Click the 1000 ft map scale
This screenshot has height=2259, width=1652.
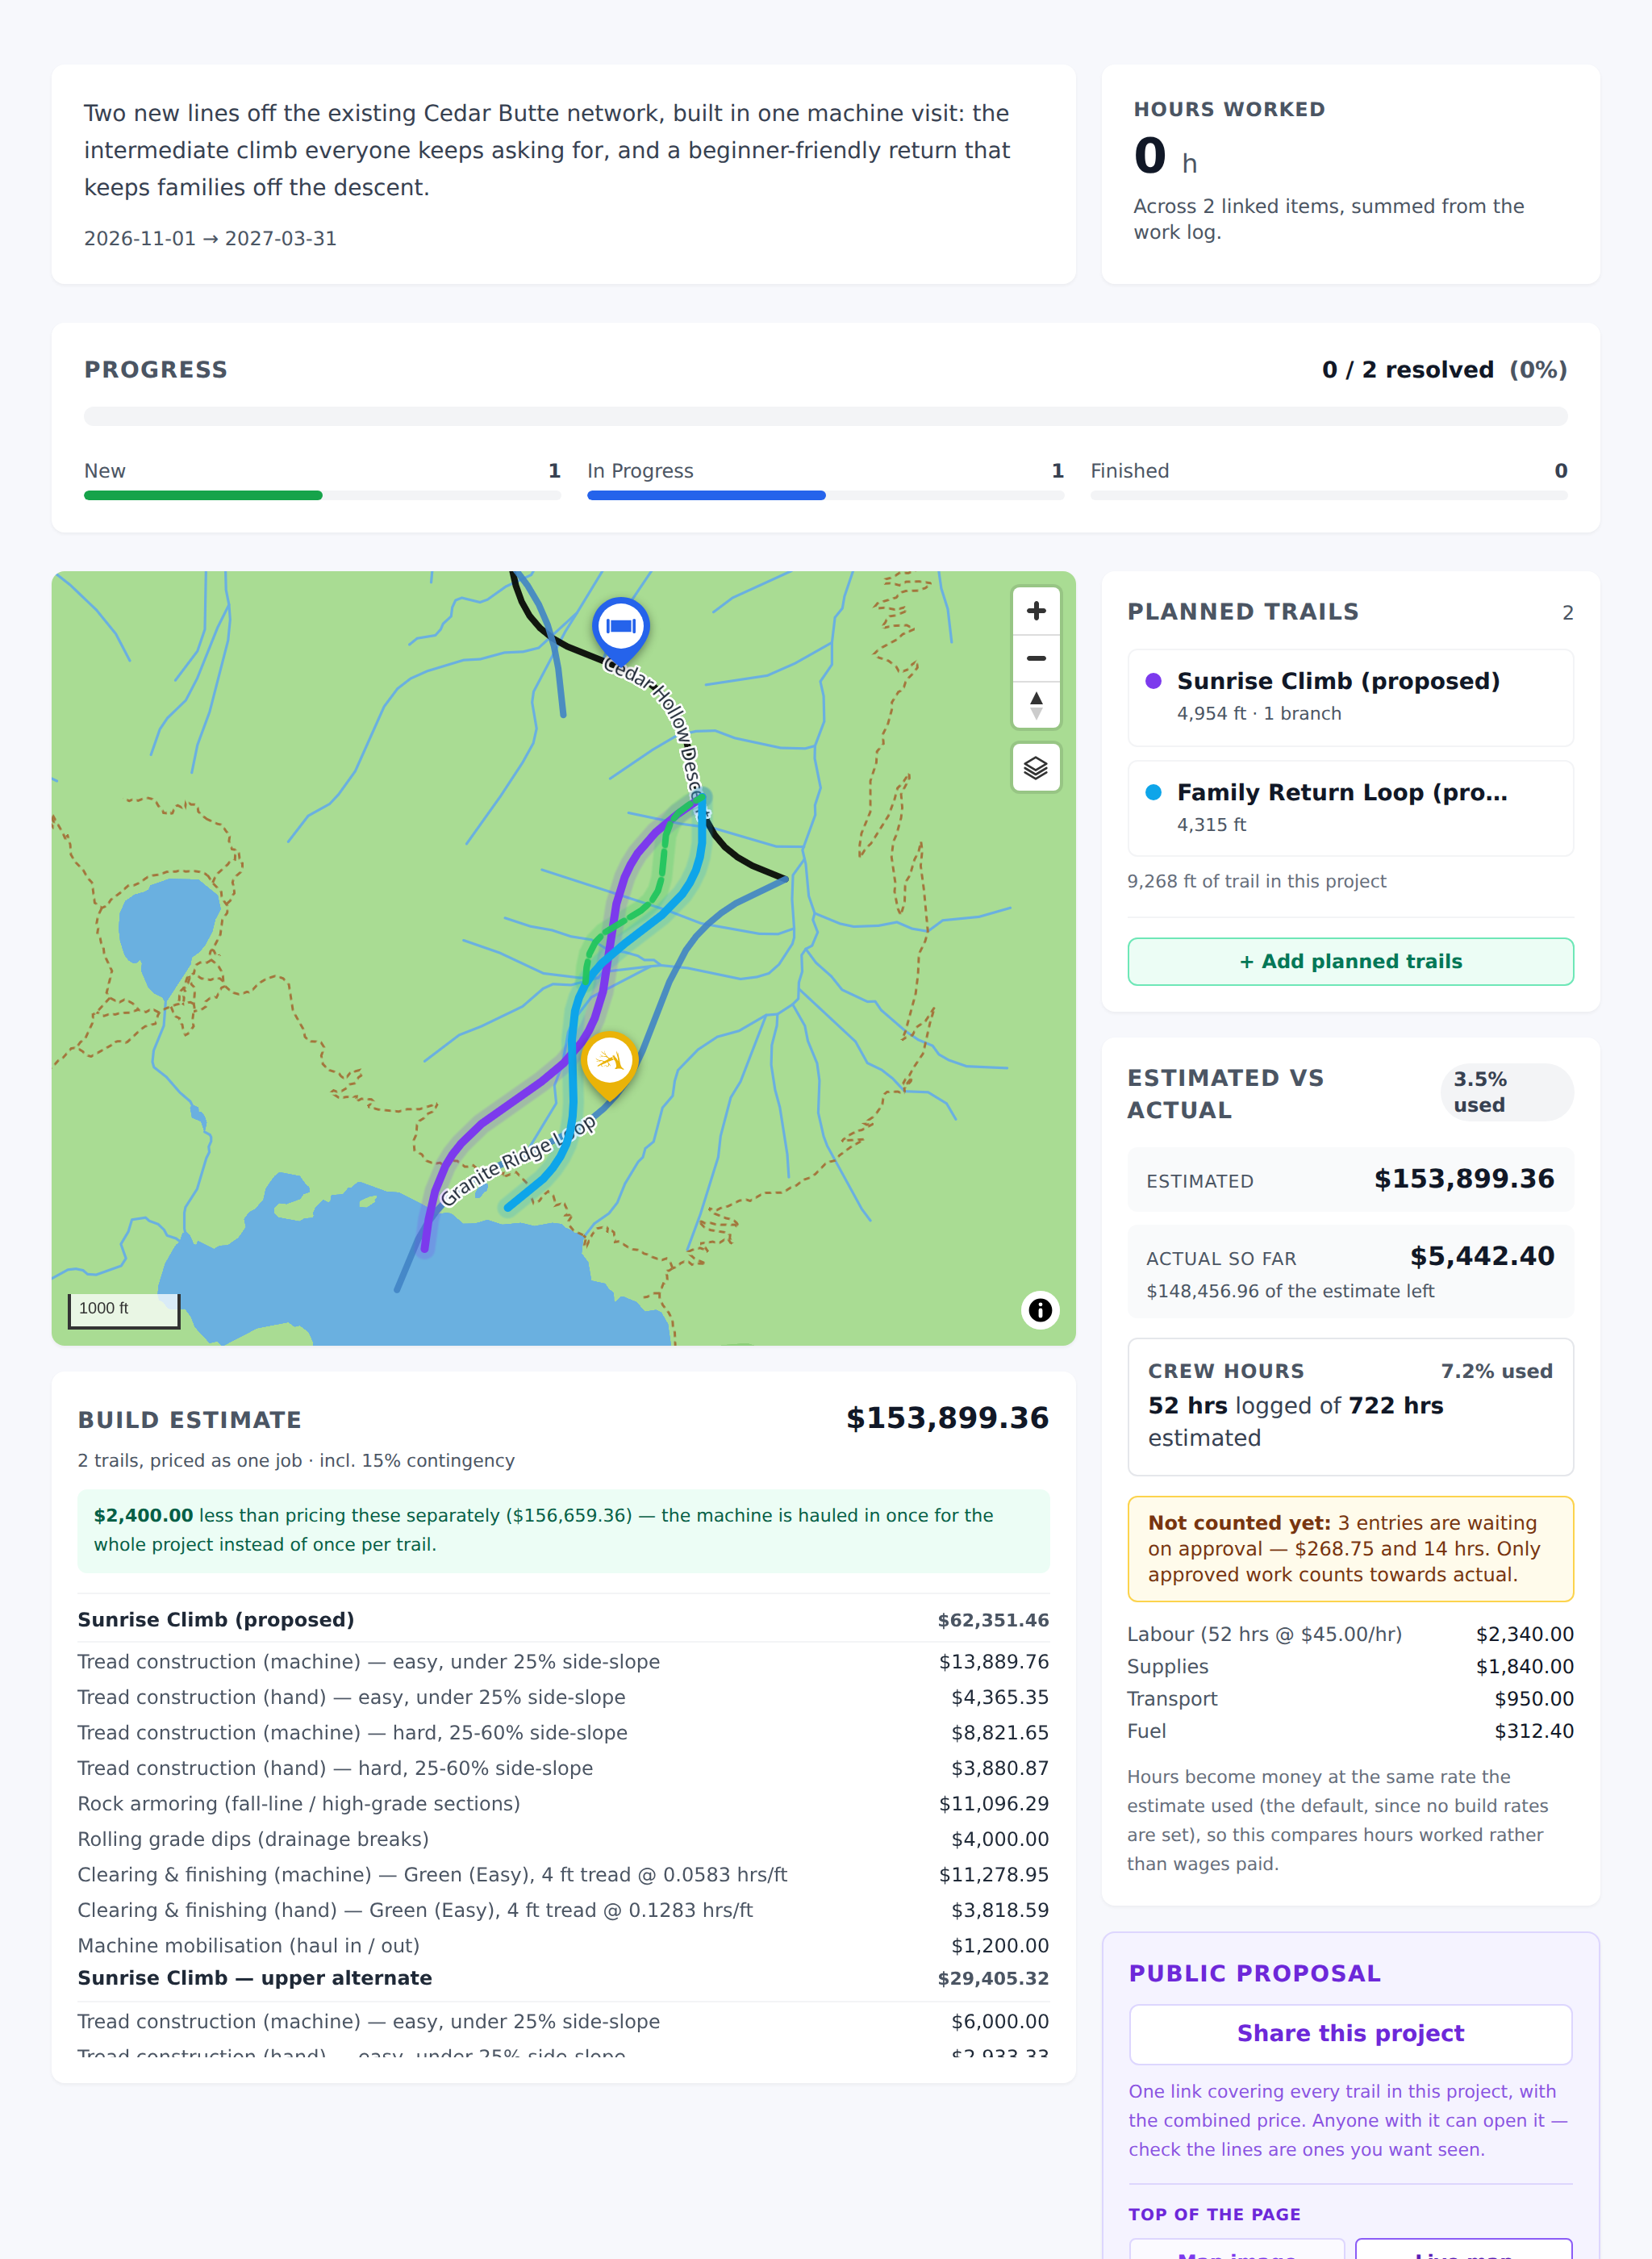click(124, 1310)
